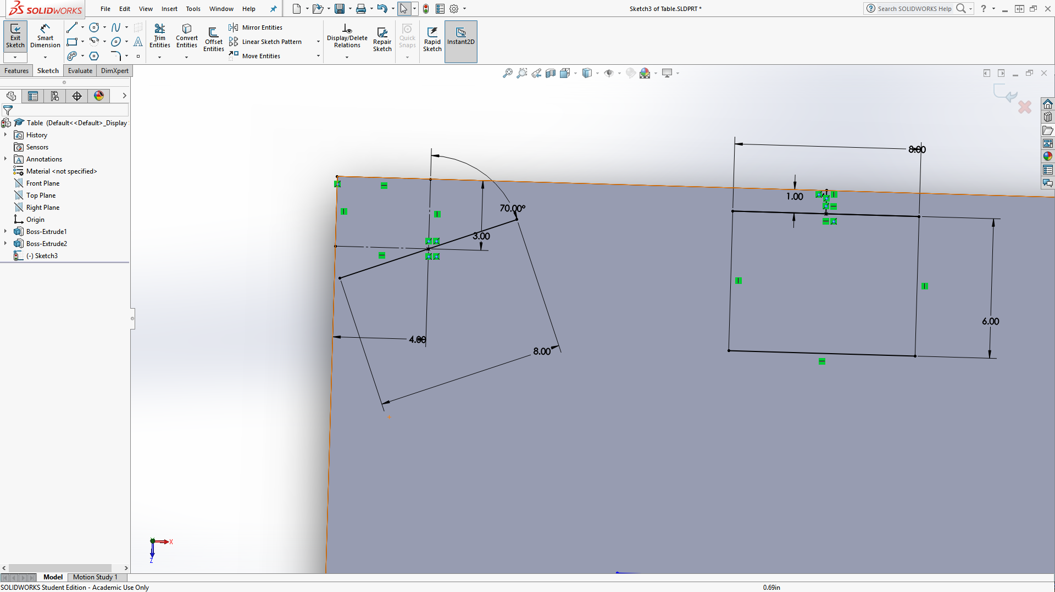Click Zoom to Area icon
This screenshot has height=592, width=1055.
coord(522,73)
